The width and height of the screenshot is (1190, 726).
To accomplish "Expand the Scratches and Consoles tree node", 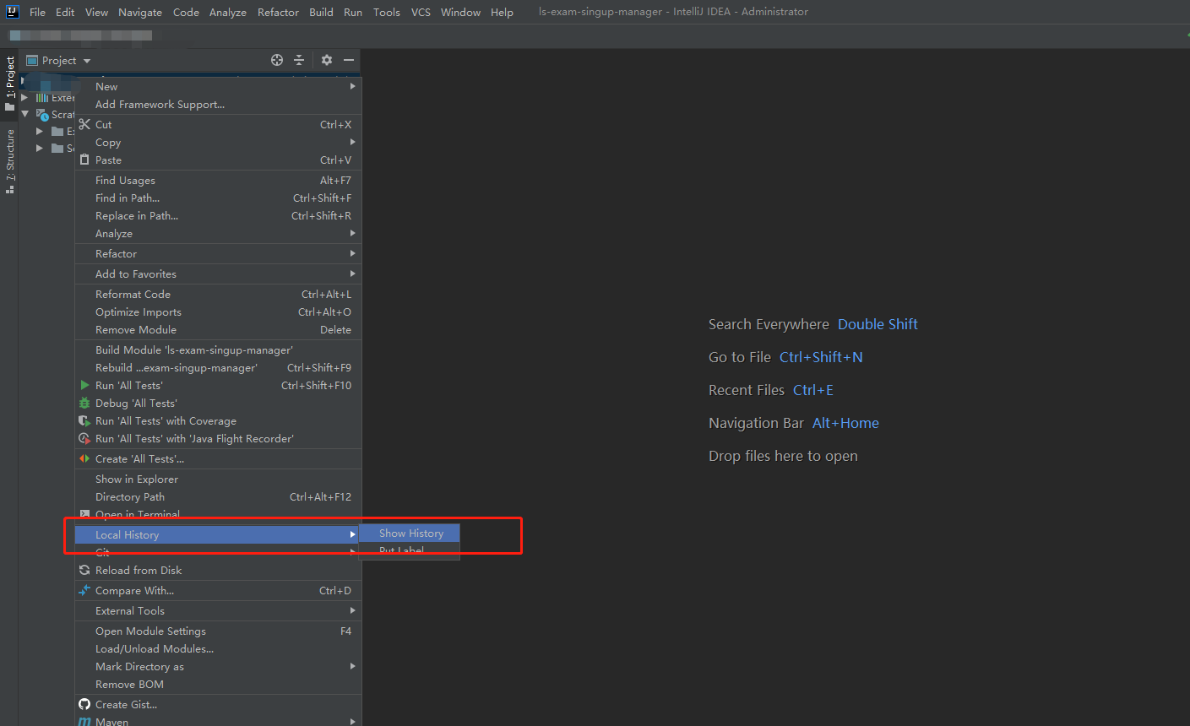I will coord(24,114).
